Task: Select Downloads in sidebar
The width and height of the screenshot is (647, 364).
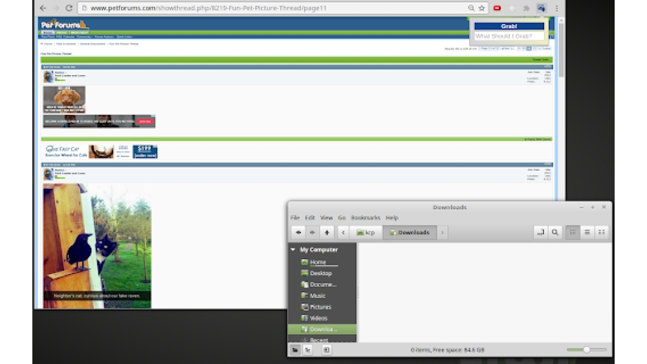Action: 322,329
